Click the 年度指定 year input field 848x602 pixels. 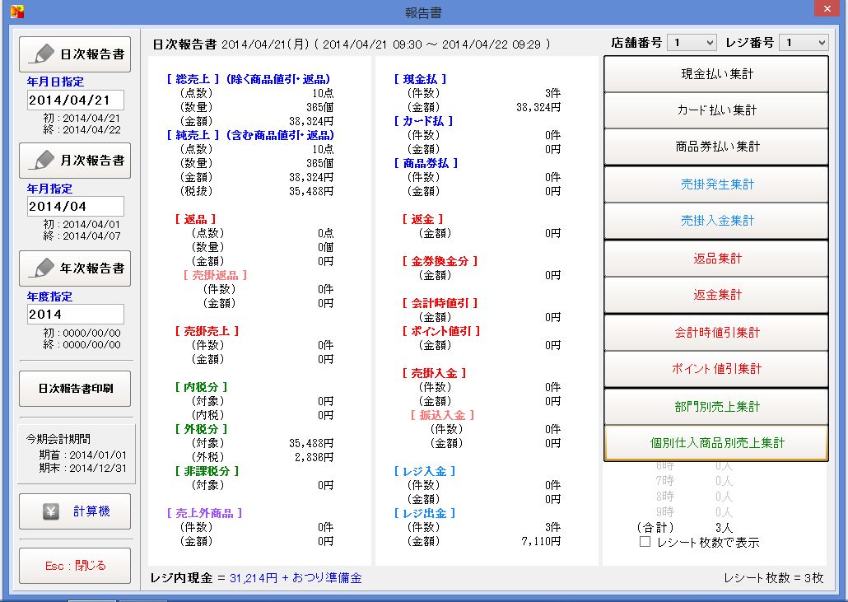point(75,314)
